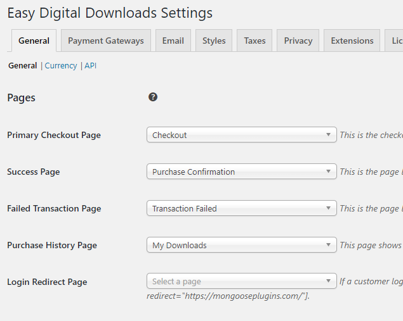Expand the Primary Checkout Page dropdown
Image resolution: width=403 pixels, height=321 pixels.
point(241,135)
